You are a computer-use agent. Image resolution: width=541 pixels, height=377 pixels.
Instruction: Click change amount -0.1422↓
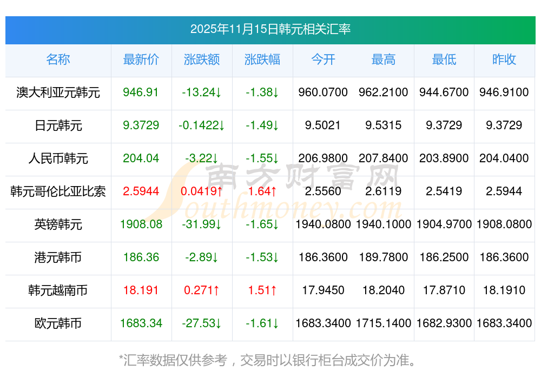[201, 125]
